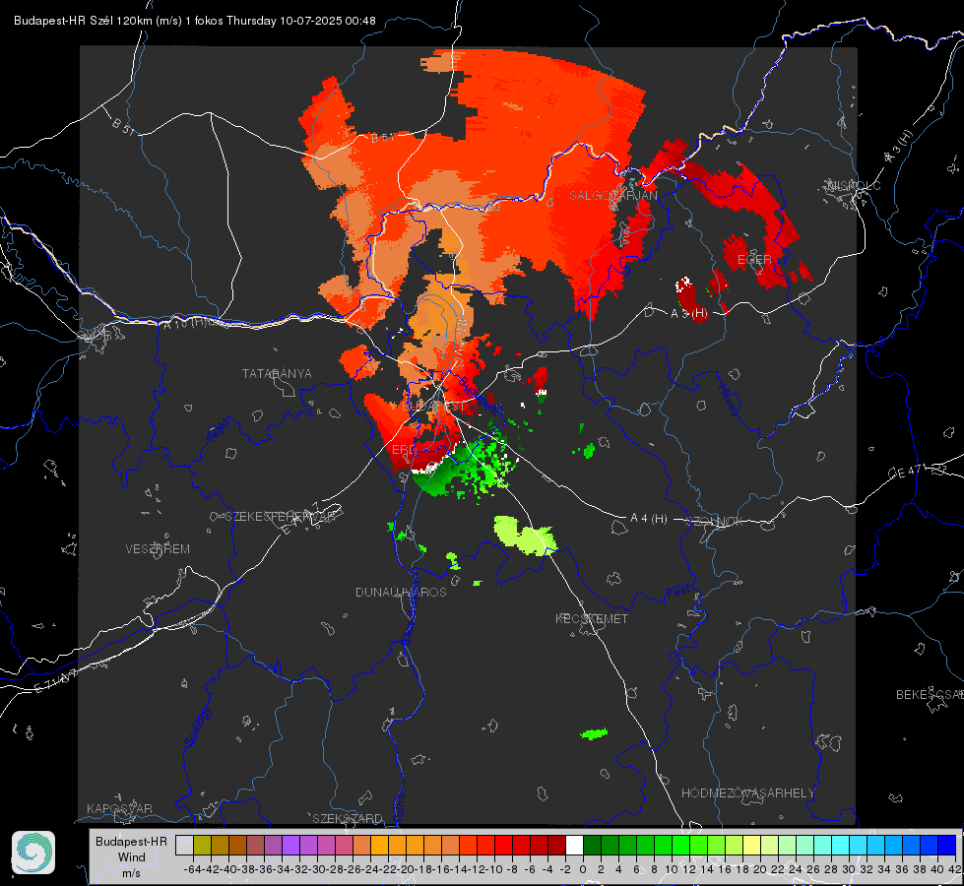Click the HÓDMEZŐVÁSÁRHELY city label

pyautogui.click(x=747, y=793)
